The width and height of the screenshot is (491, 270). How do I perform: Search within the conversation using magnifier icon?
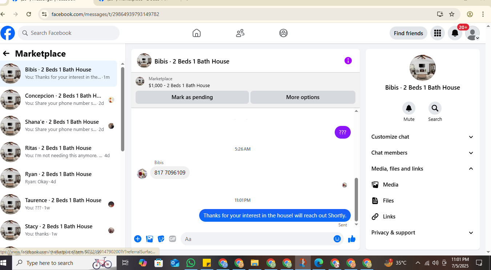[435, 108]
